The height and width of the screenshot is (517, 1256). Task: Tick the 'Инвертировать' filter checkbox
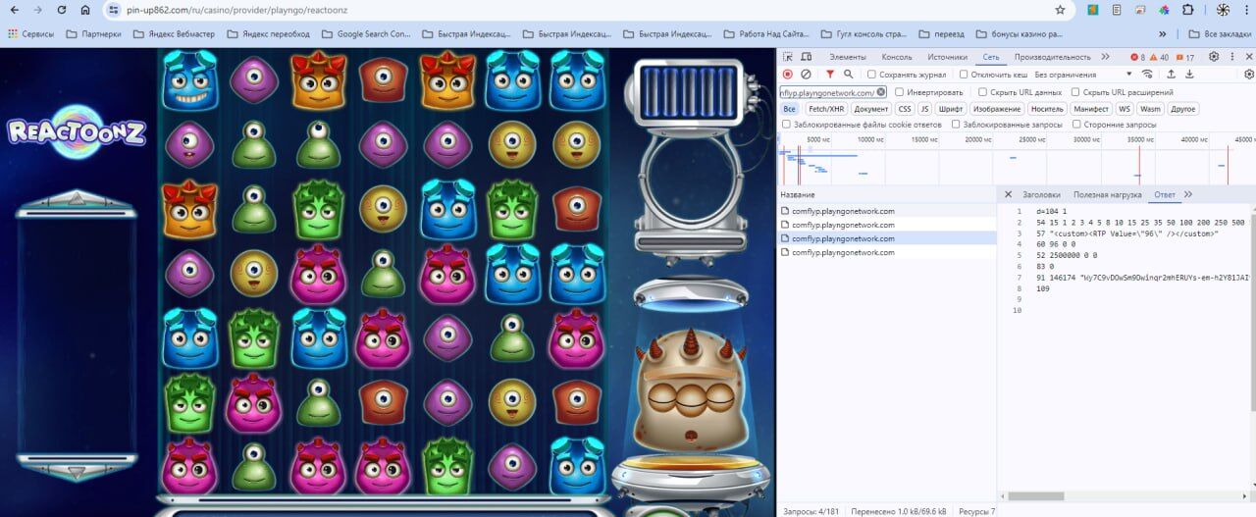coord(900,92)
